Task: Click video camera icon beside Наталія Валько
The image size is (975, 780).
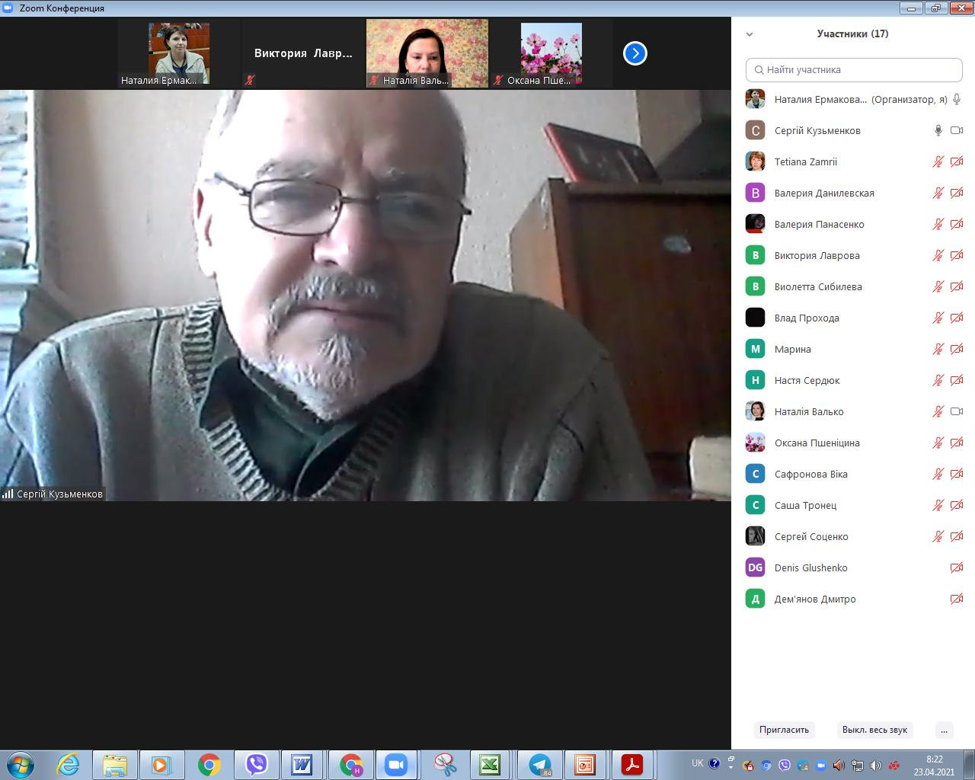Action: pos(957,411)
